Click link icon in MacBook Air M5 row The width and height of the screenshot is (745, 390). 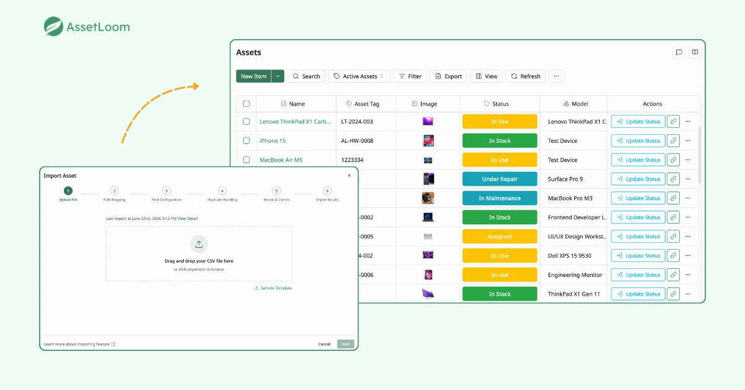[x=673, y=160]
